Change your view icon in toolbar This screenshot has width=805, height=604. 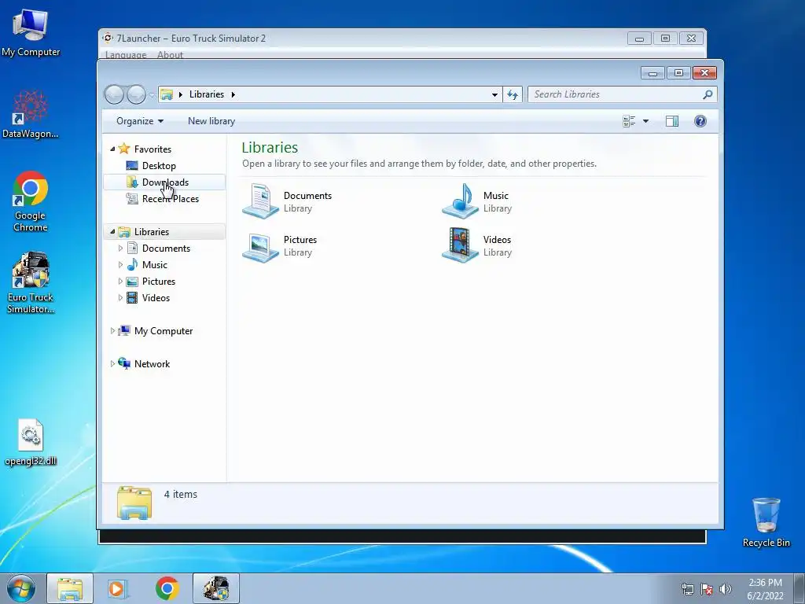click(629, 121)
